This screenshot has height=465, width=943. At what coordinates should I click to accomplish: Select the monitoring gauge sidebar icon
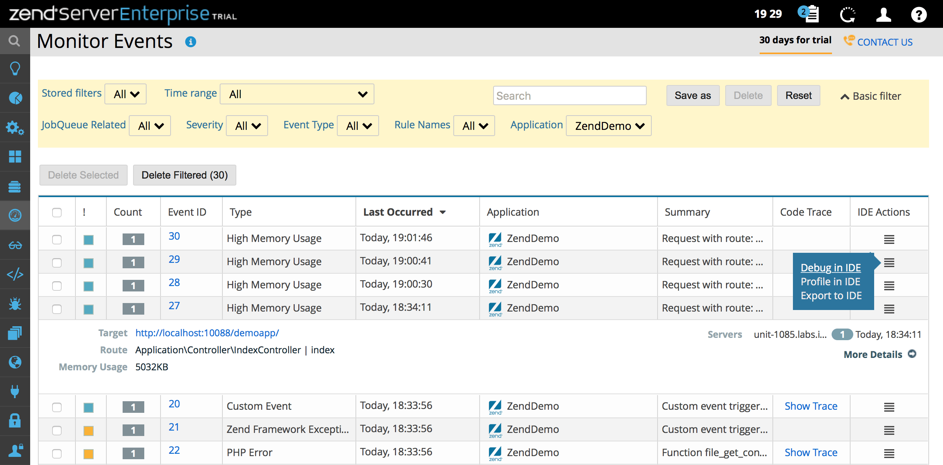(x=15, y=215)
